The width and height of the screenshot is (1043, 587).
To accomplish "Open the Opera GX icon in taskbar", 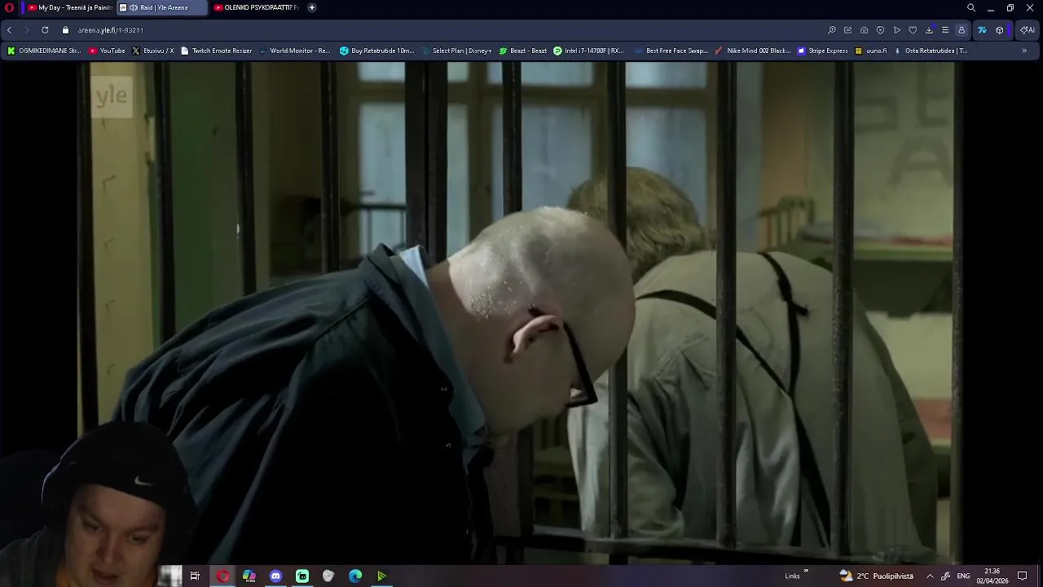I will tap(222, 576).
